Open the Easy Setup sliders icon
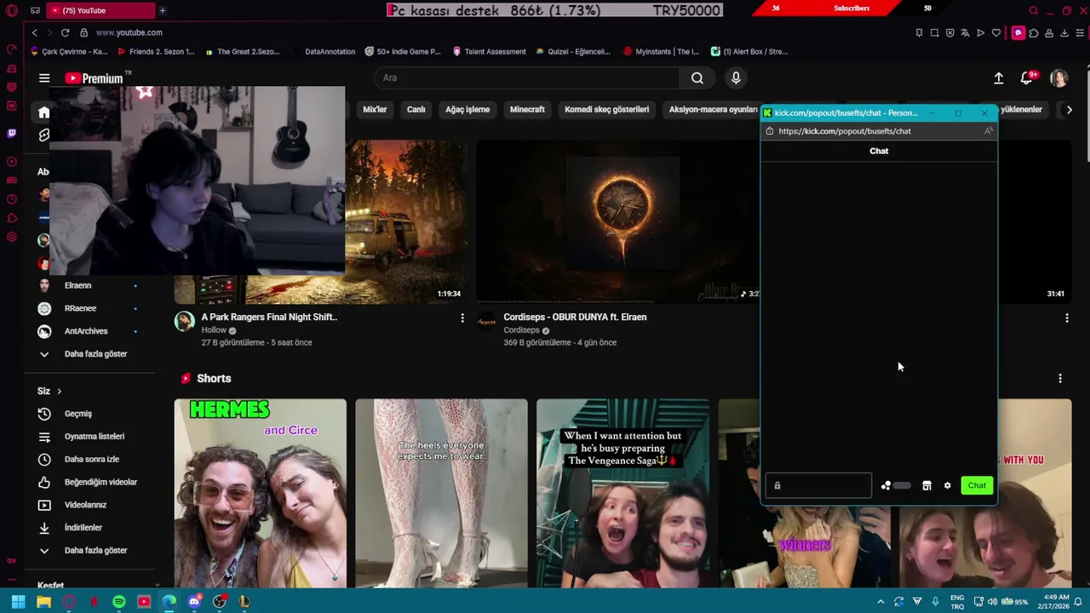Viewport: 1090px width, 613px height. point(1080,32)
